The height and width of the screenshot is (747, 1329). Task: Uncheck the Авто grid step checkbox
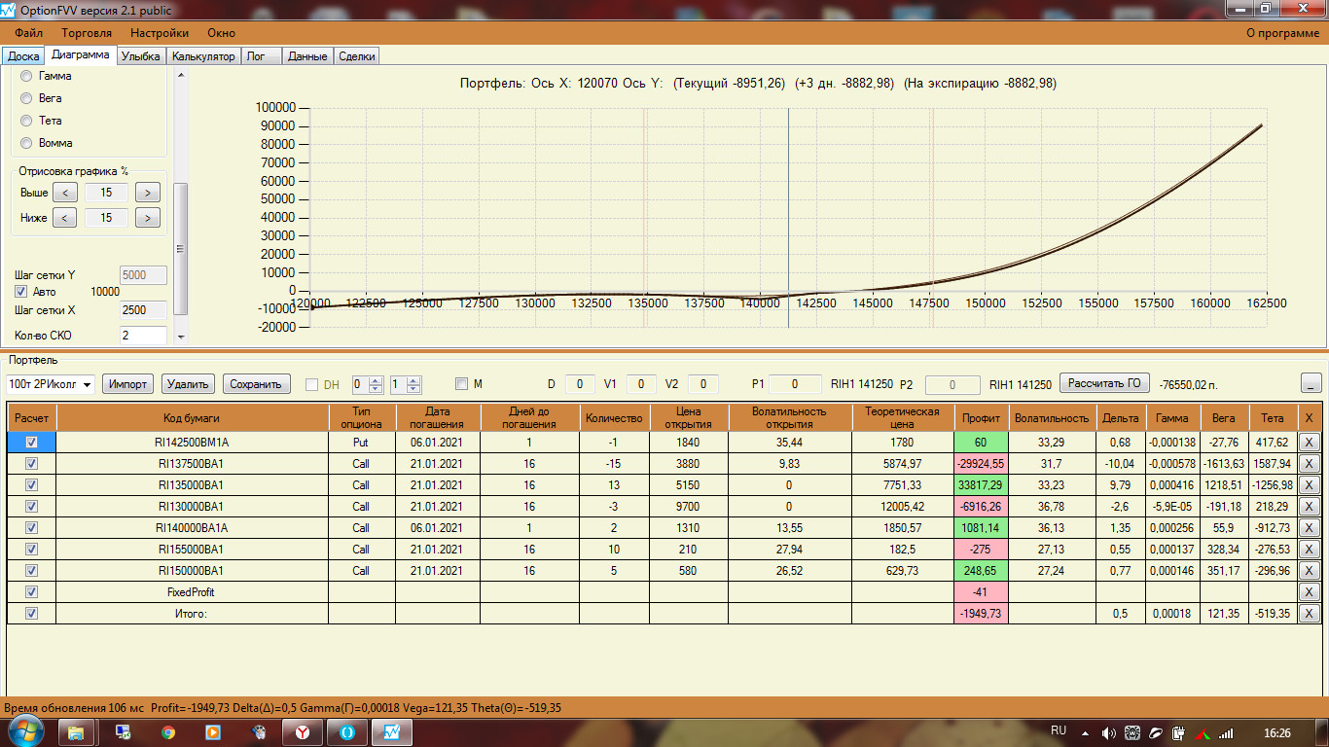pyautogui.click(x=20, y=292)
